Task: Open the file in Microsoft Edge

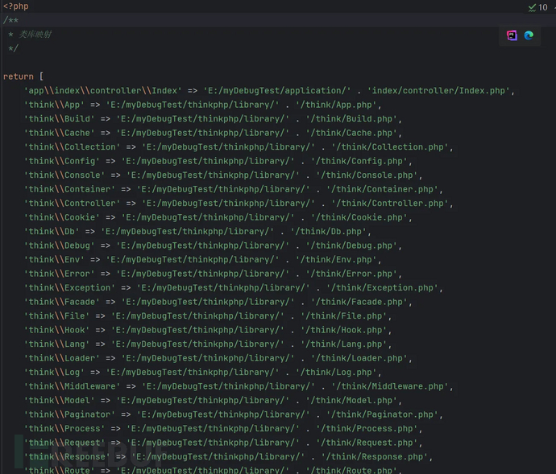Action: click(x=529, y=35)
